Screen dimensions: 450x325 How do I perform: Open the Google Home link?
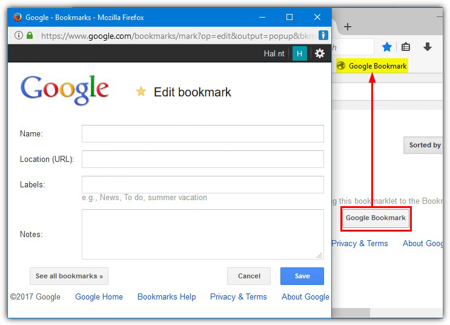click(x=99, y=297)
